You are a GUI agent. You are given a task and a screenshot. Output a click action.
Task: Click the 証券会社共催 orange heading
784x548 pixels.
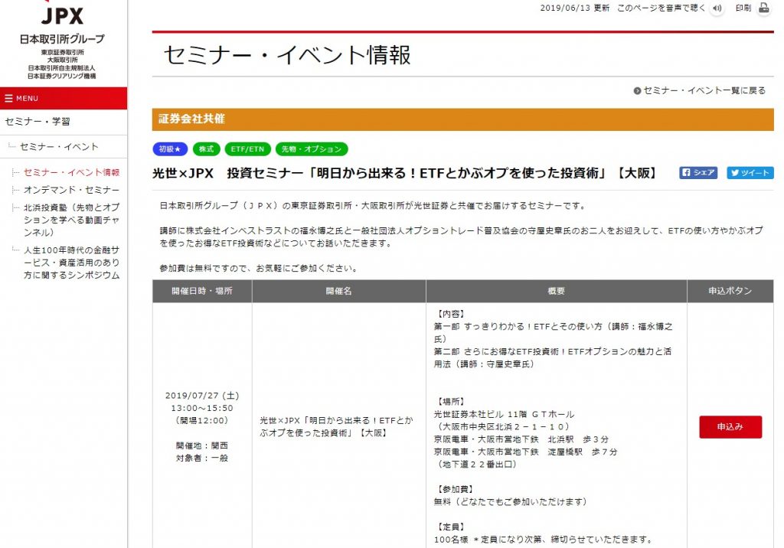463,119
